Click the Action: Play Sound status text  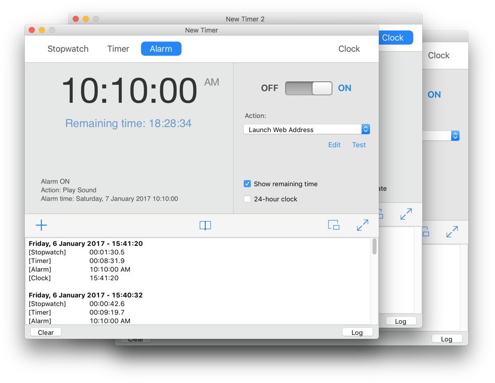click(68, 190)
